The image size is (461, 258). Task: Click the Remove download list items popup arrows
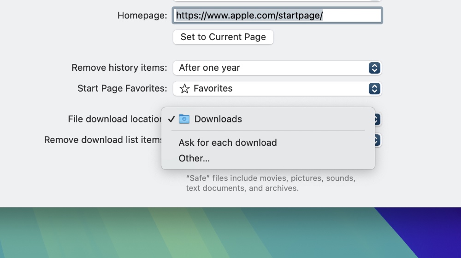[377, 140]
